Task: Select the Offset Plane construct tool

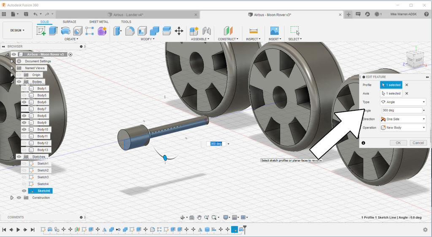Action: click(x=228, y=31)
